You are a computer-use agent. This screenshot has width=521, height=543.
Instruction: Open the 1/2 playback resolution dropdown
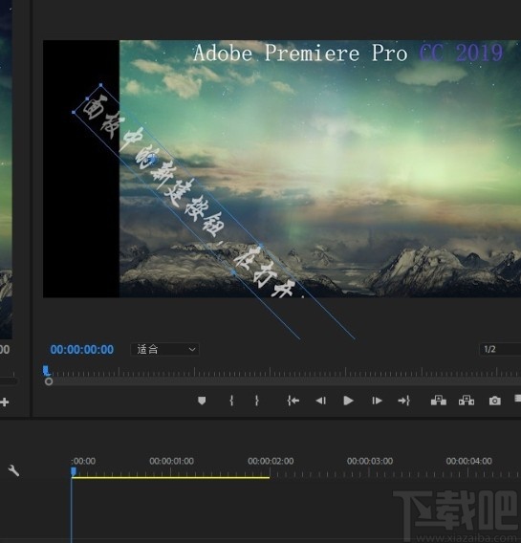[x=500, y=349]
